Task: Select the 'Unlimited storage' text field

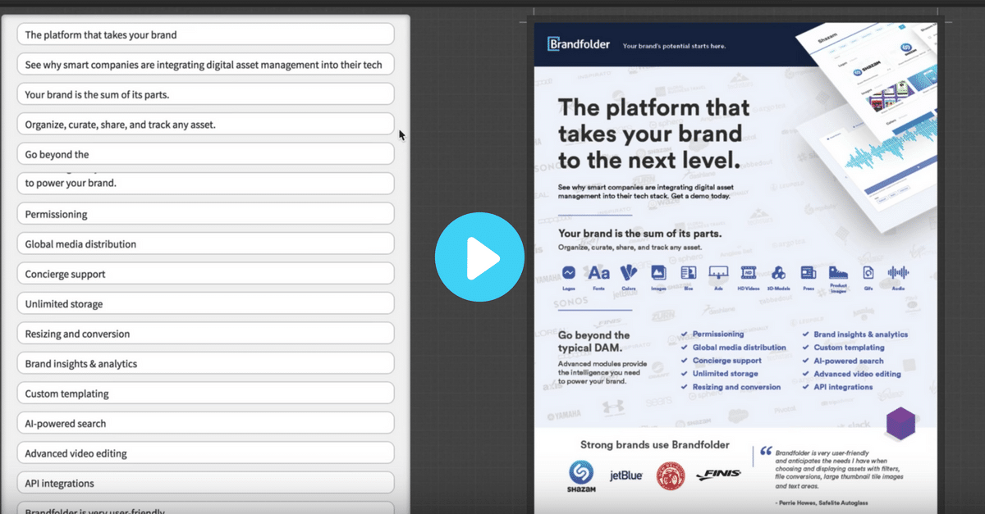Action: (205, 304)
